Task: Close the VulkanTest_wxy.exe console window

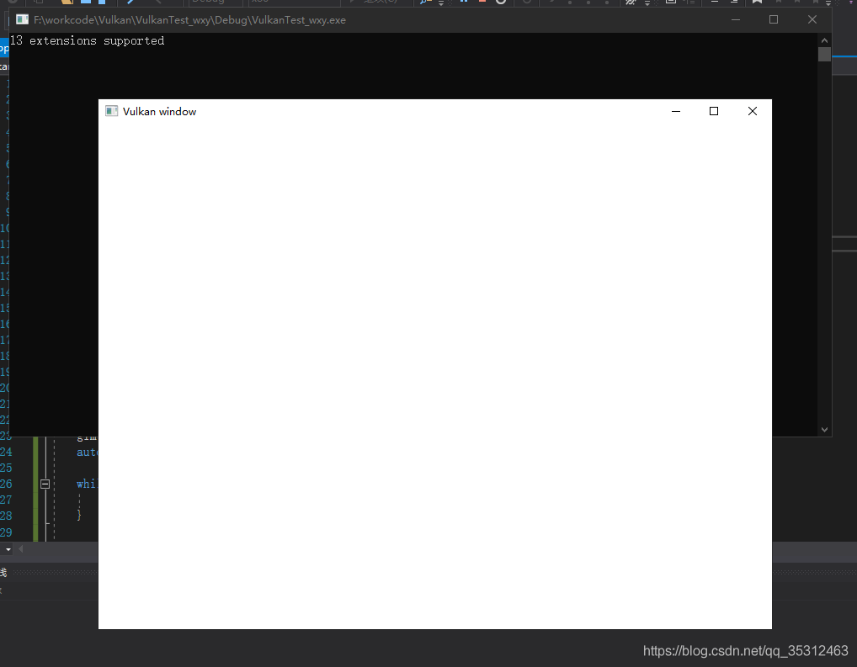Action: [x=812, y=19]
